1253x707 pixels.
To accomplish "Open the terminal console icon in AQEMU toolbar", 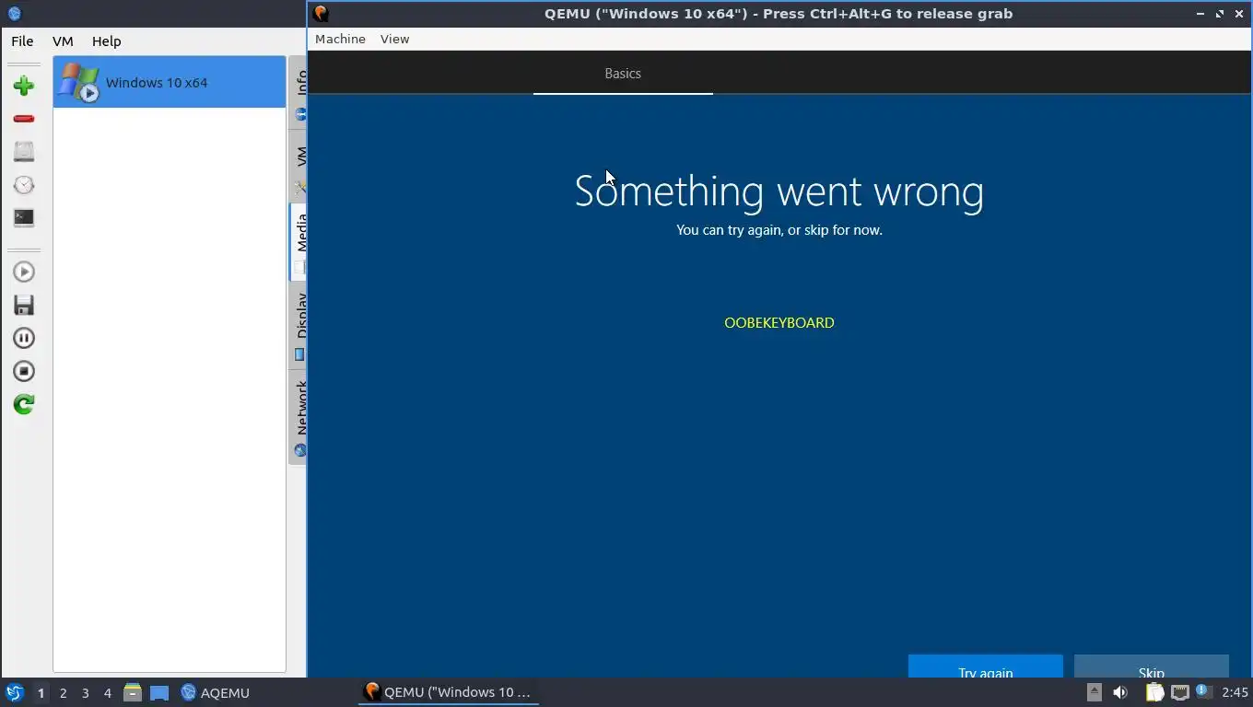I will pos(24,218).
